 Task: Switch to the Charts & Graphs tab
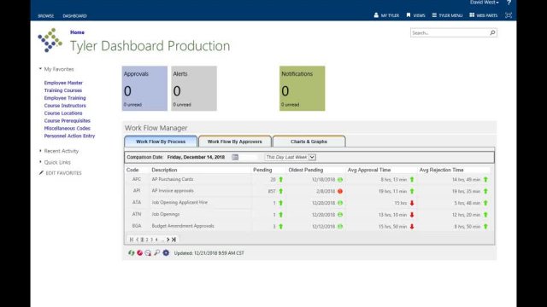(x=309, y=142)
